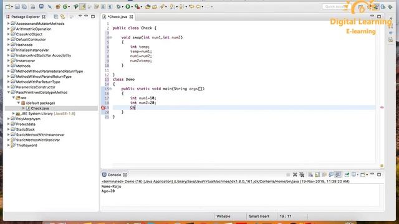Viewport: 399px width, 224px height.
Task: Click the Save icon in the toolbar
Action: click(17, 7)
